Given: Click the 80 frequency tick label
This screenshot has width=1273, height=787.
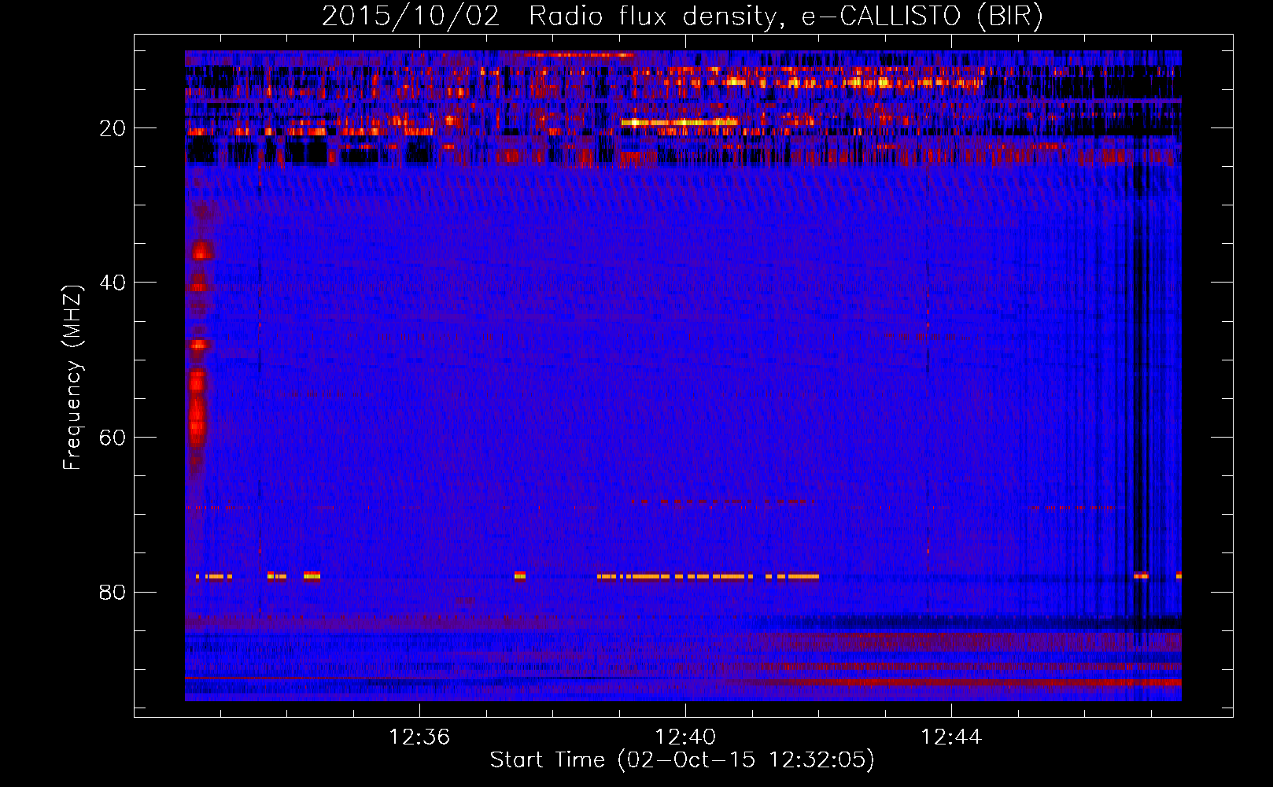Looking at the screenshot, I should pos(113,592).
